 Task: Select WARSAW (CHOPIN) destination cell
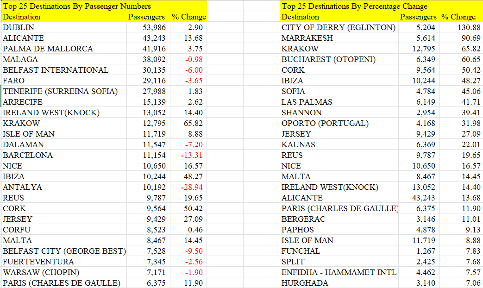64,272
